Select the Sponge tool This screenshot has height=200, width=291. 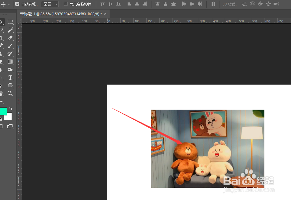pos(10,70)
